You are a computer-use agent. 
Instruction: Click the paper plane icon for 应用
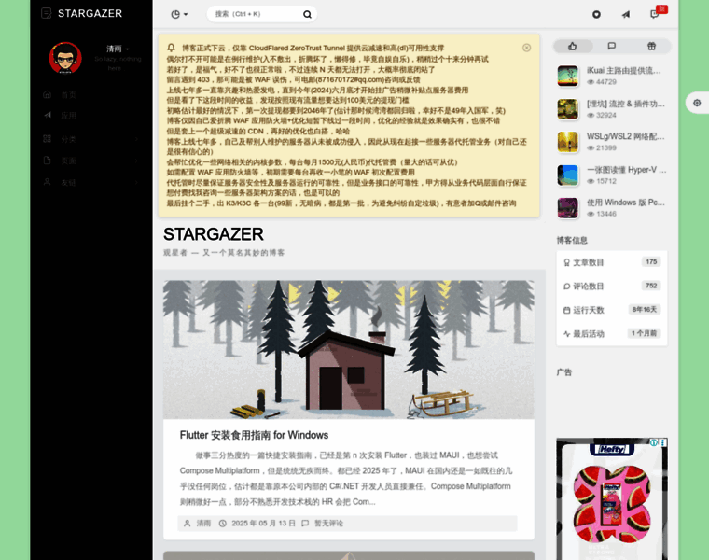47,115
